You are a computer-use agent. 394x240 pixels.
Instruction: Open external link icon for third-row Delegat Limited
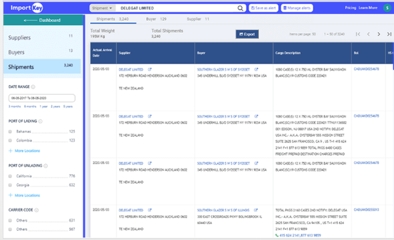(150, 163)
